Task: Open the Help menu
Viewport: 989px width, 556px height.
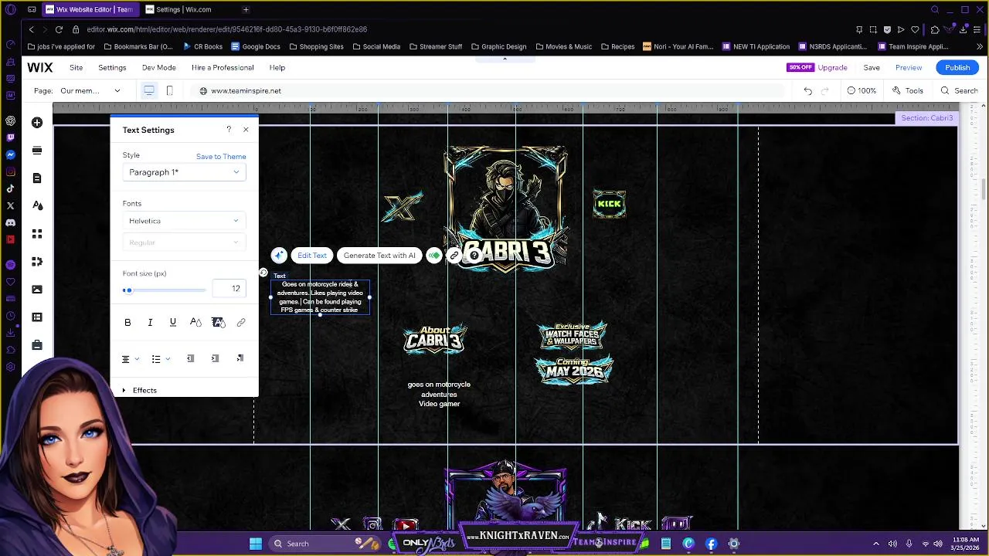Action: 277,68
